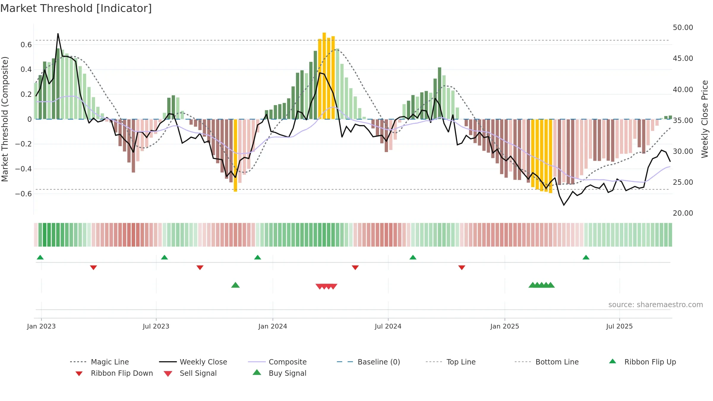Click the rightmost sell signal triangle in 2024 cluster
The height and width of the screenshot is (401, 713).
click(x=333, y=287)
